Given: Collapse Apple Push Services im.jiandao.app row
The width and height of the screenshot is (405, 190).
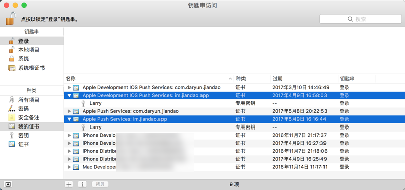Looking at the screenshot, I should click(69, 119).
